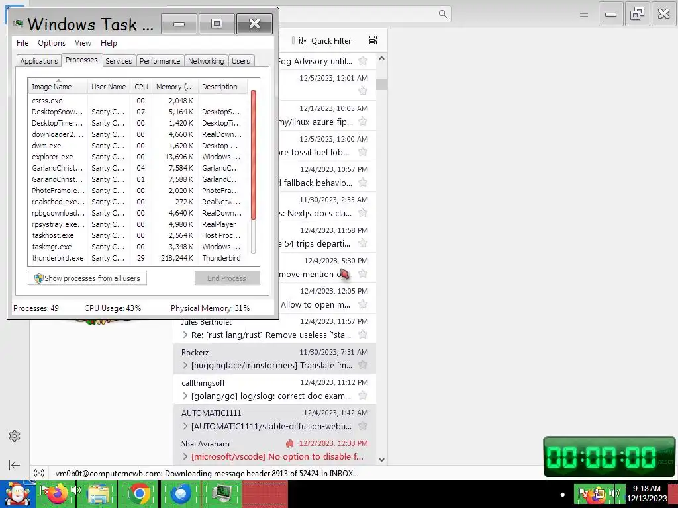Expand the AUTOMATIC1111 stable-diffusion thread
The height and width of the screenshot is (508, 678).
pos(185,427)
